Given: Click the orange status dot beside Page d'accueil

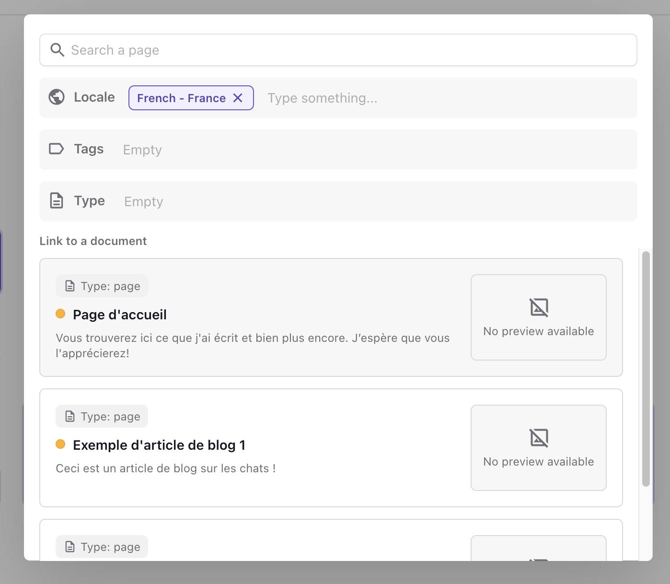Looking at the screenshot, I should coord(60,314).
